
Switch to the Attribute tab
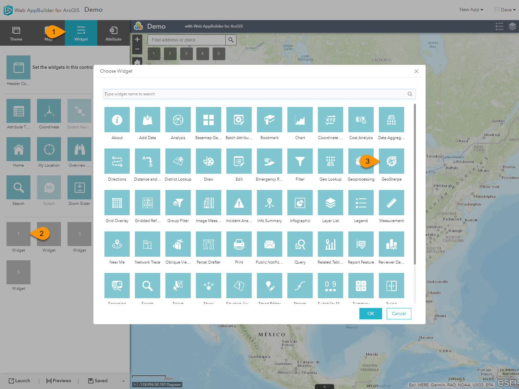(114, 33)
